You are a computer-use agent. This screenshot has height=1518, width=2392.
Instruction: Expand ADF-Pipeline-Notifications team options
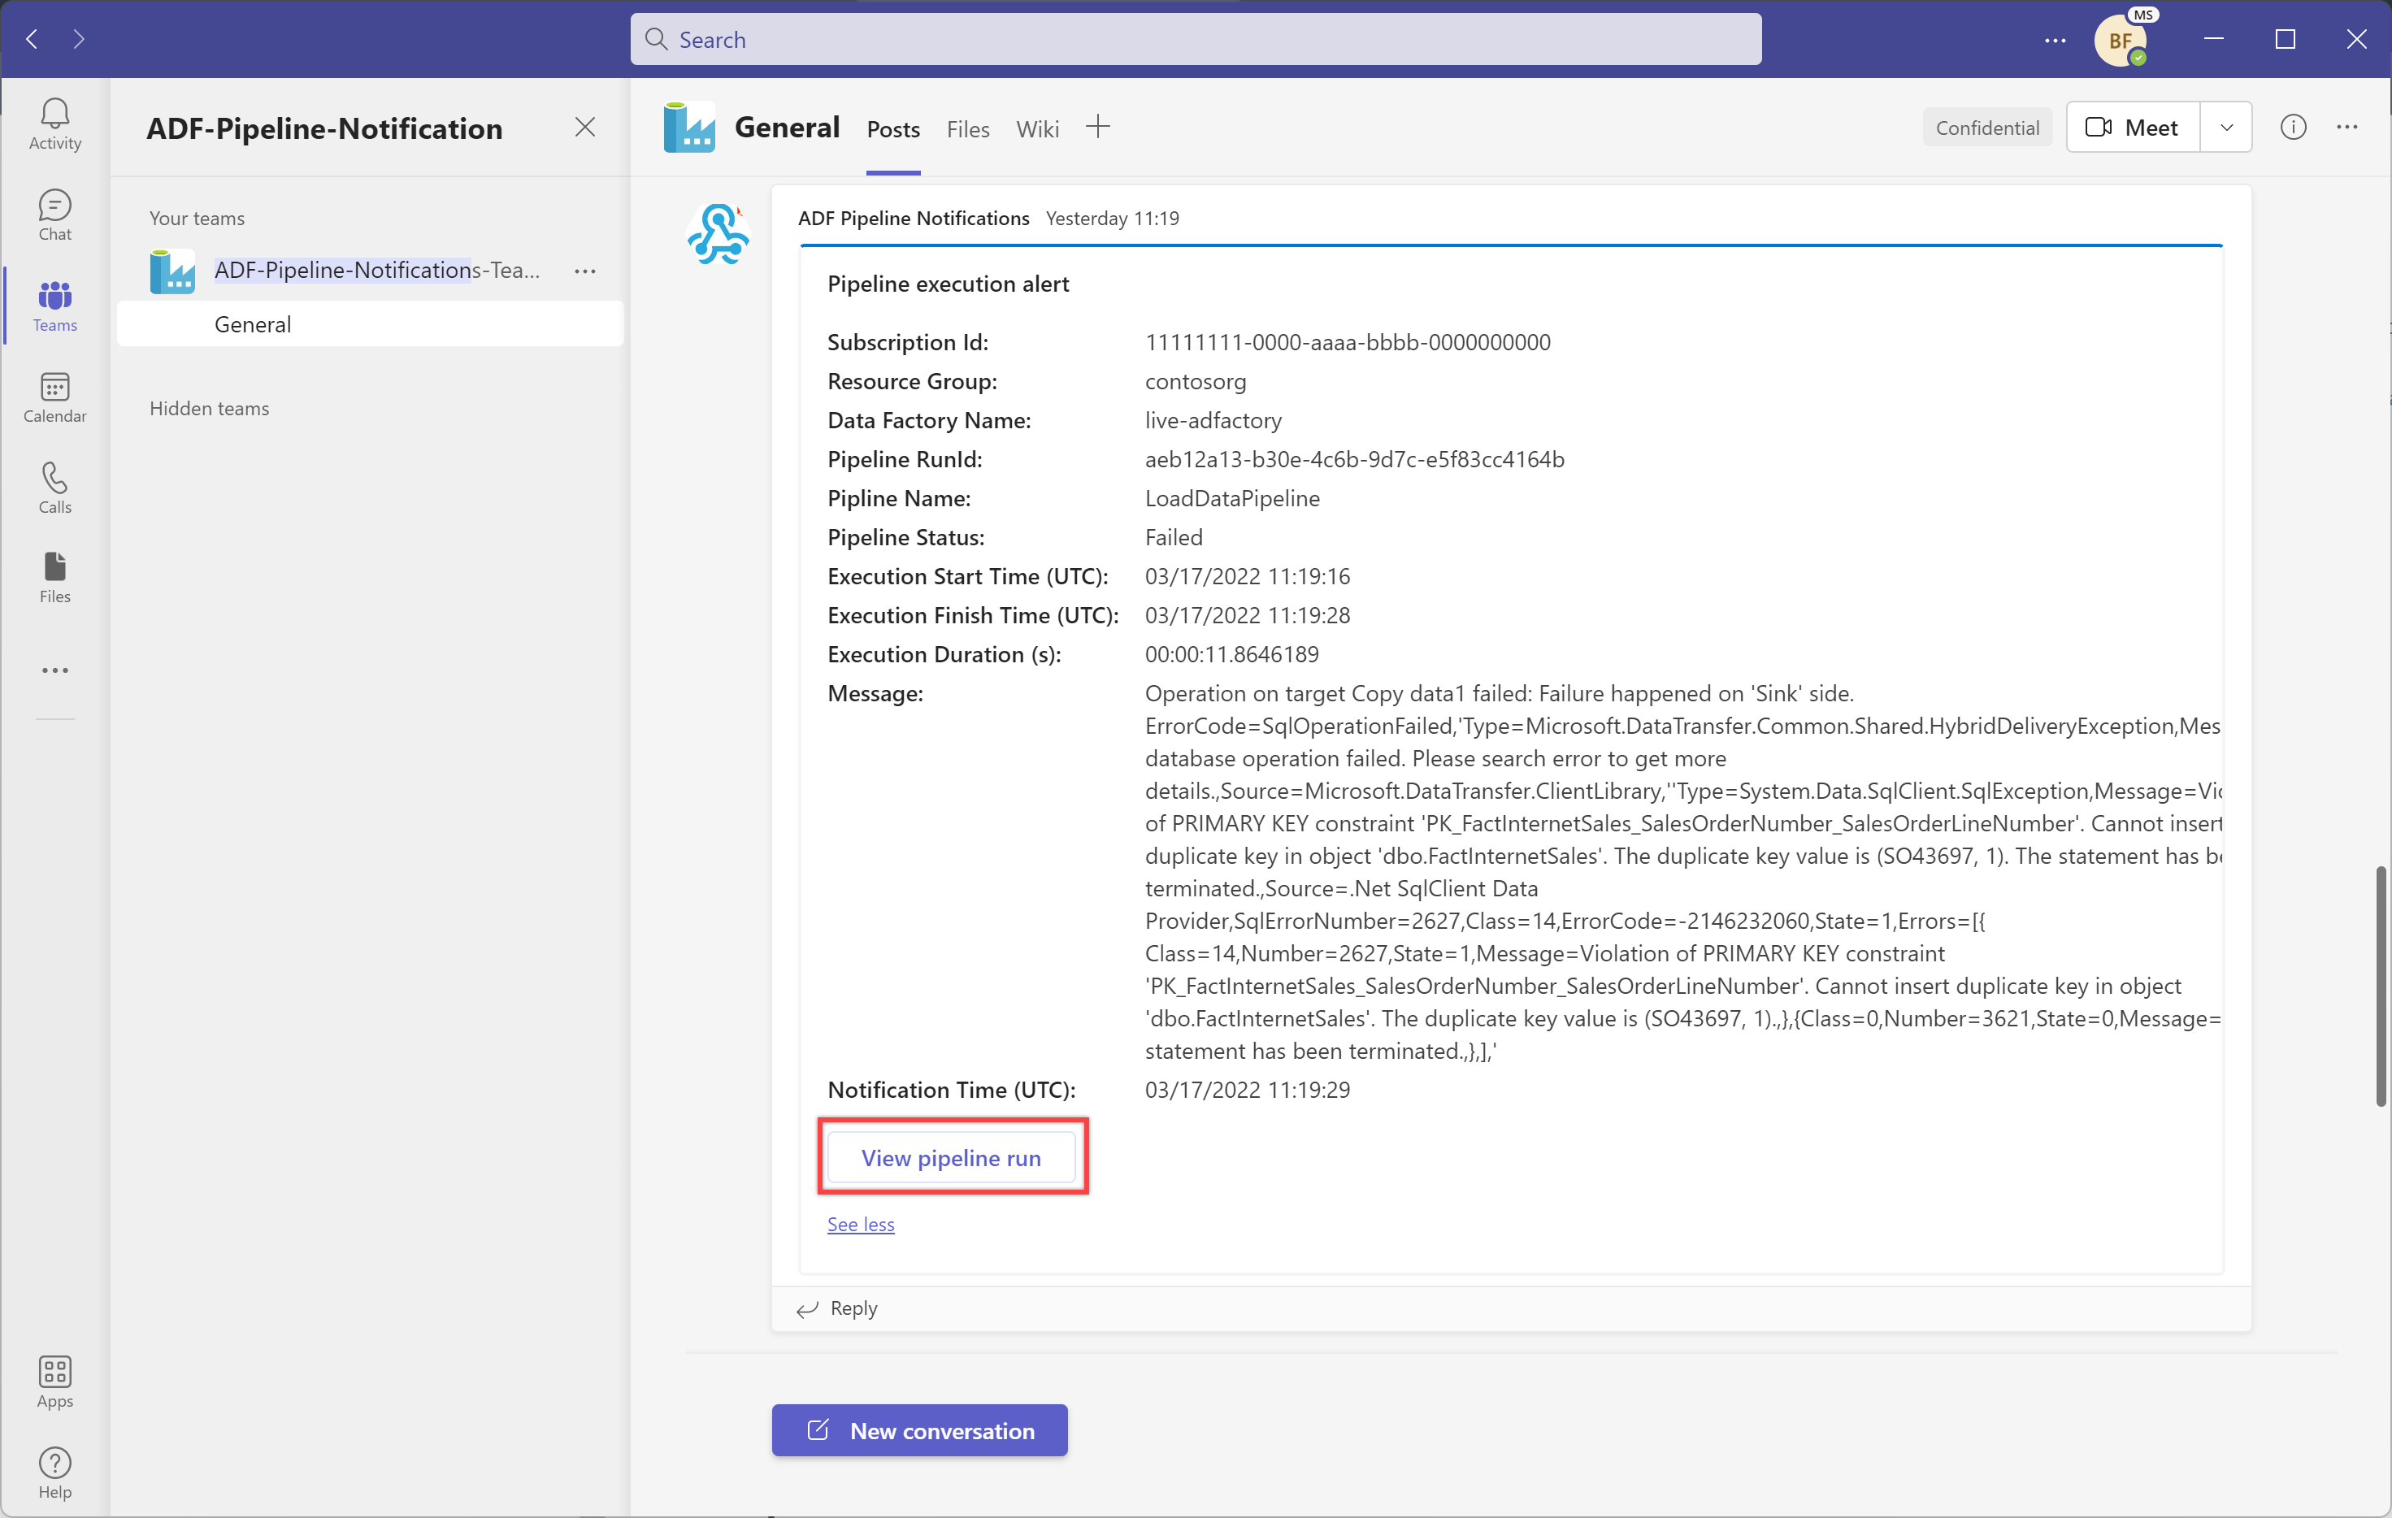(x=588, y=268)
